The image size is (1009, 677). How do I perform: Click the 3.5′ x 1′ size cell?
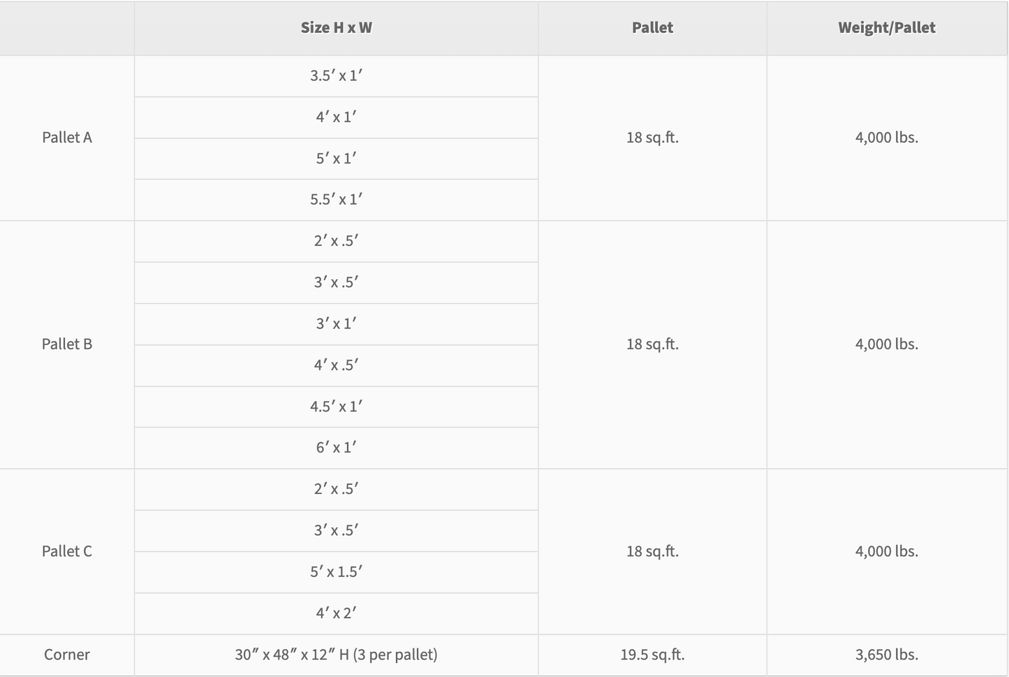(336, 75)
